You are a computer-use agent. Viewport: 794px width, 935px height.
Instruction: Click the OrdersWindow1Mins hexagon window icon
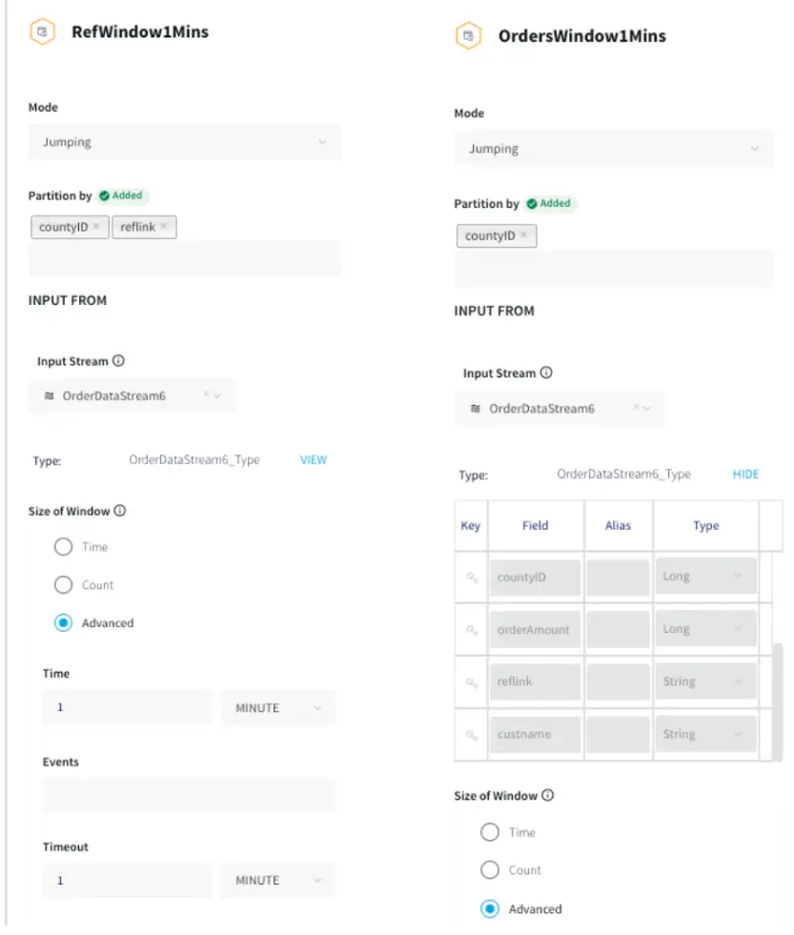click(x=468, y=36)
